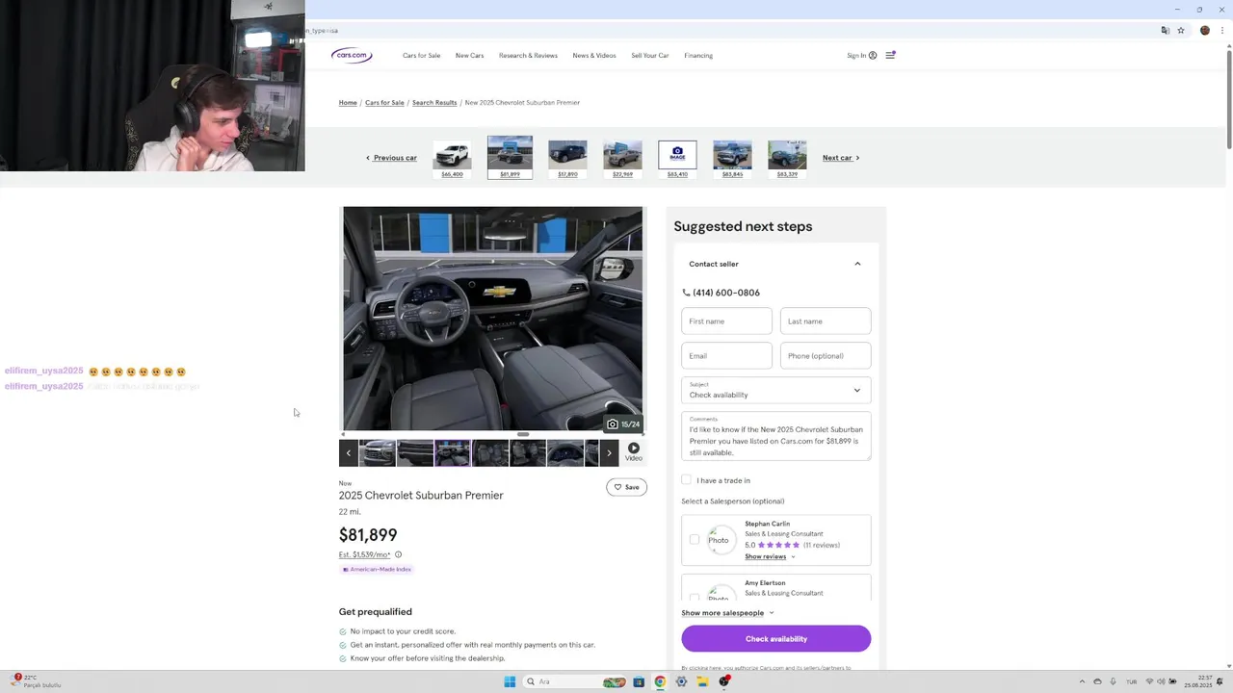The height and width of the screenshot is (693, 1233).
Task: Open Cars for Sale menu
Action: (421, 55)
